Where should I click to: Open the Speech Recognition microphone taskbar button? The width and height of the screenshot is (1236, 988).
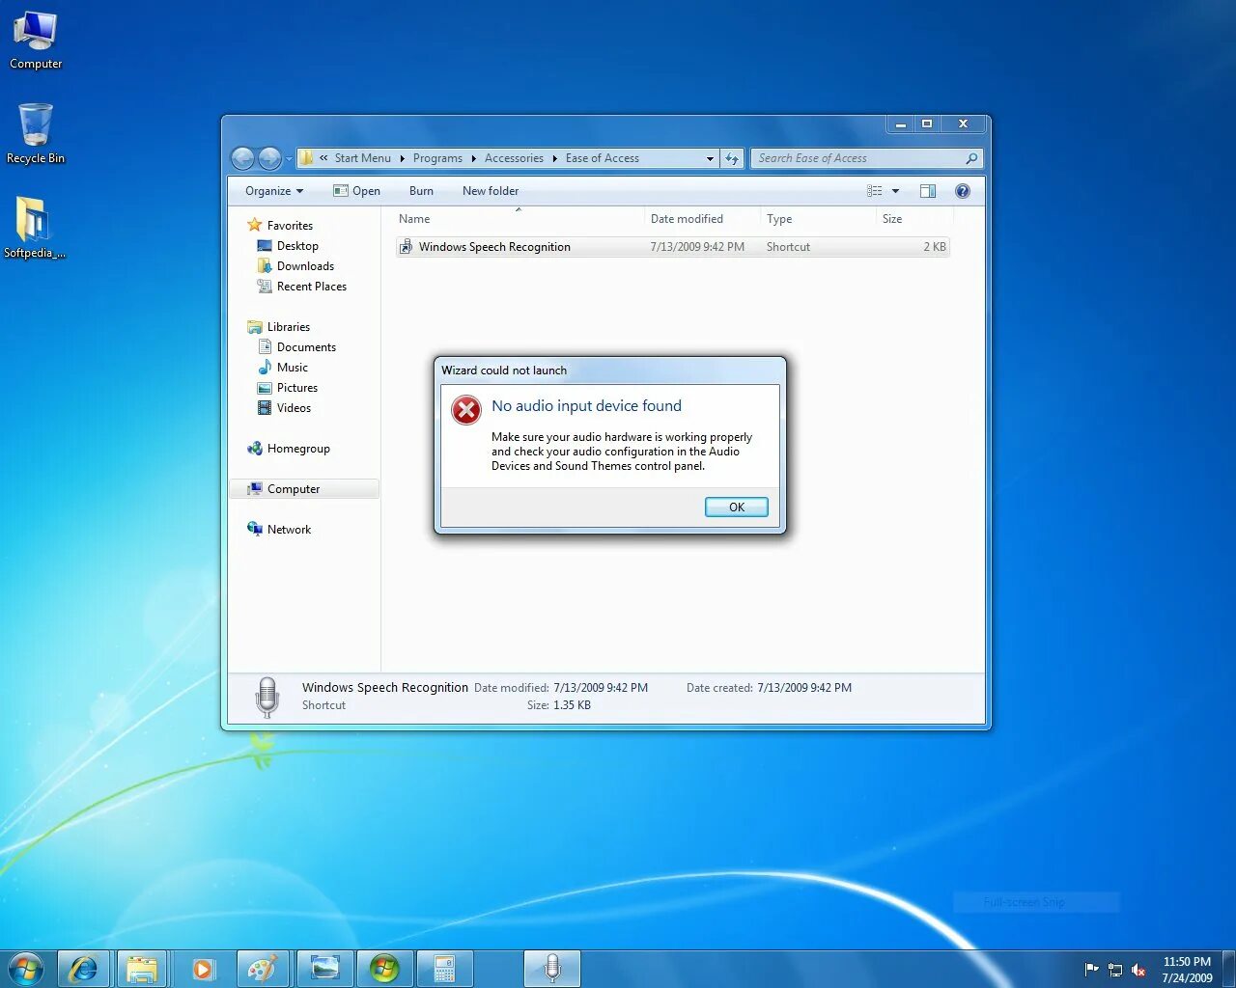click(552, 969)
